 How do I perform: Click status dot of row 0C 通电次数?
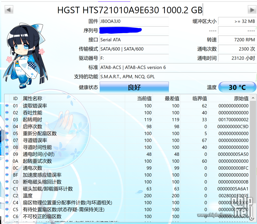point(7,168)
